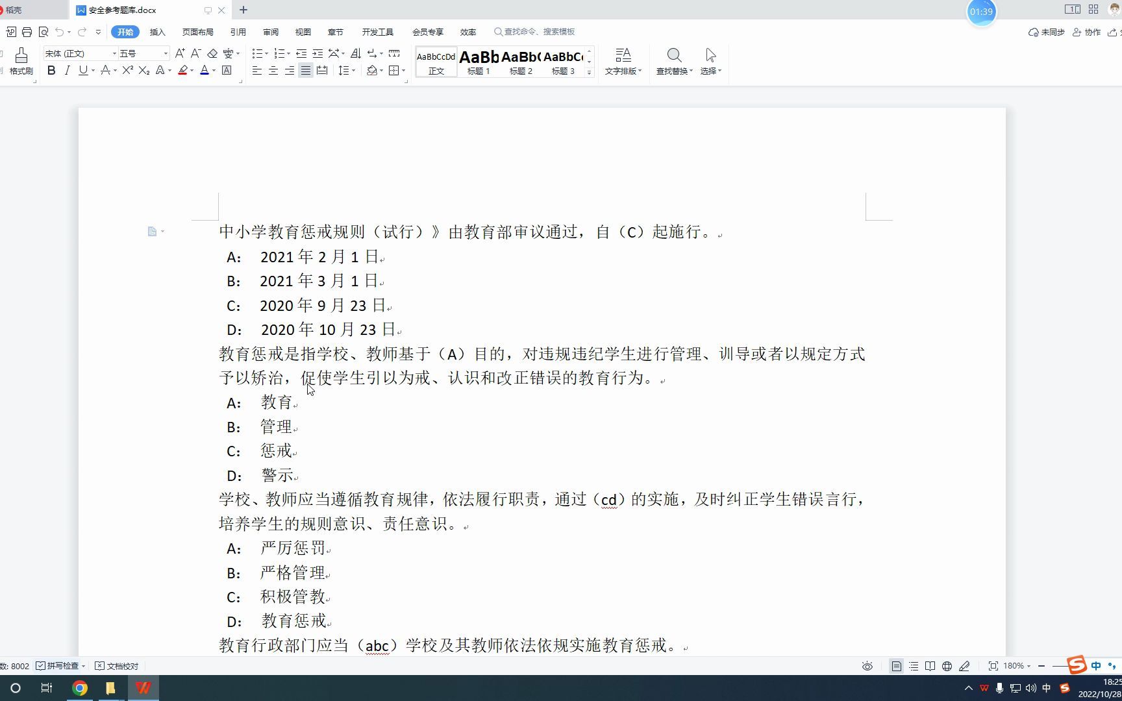Open the customize quick access dropdown
The image size is (1122, 701).
tap(98, 32)
